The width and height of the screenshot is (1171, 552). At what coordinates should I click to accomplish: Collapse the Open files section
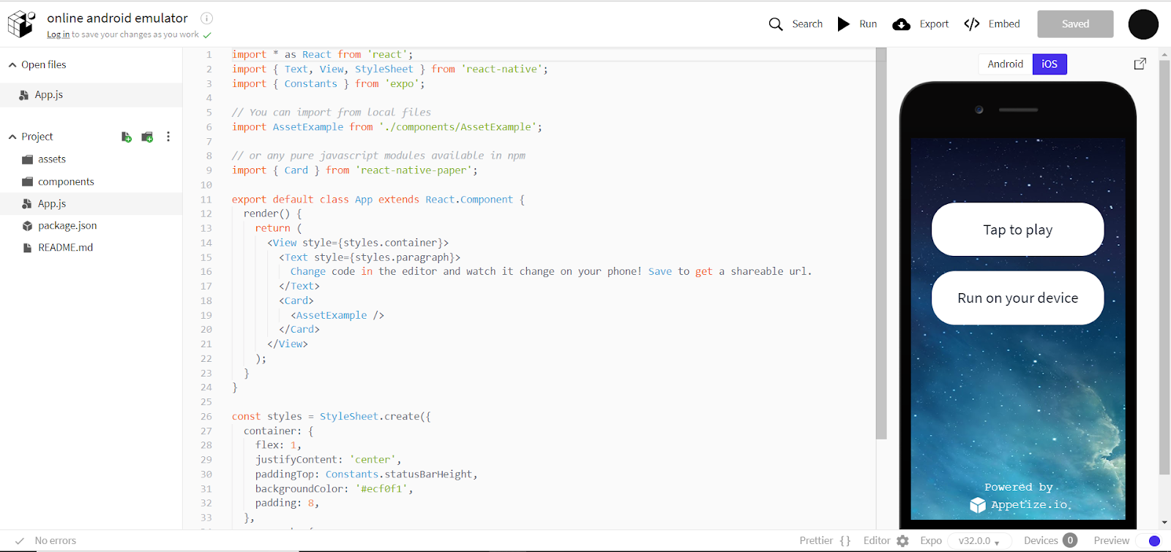click(12, 65)
